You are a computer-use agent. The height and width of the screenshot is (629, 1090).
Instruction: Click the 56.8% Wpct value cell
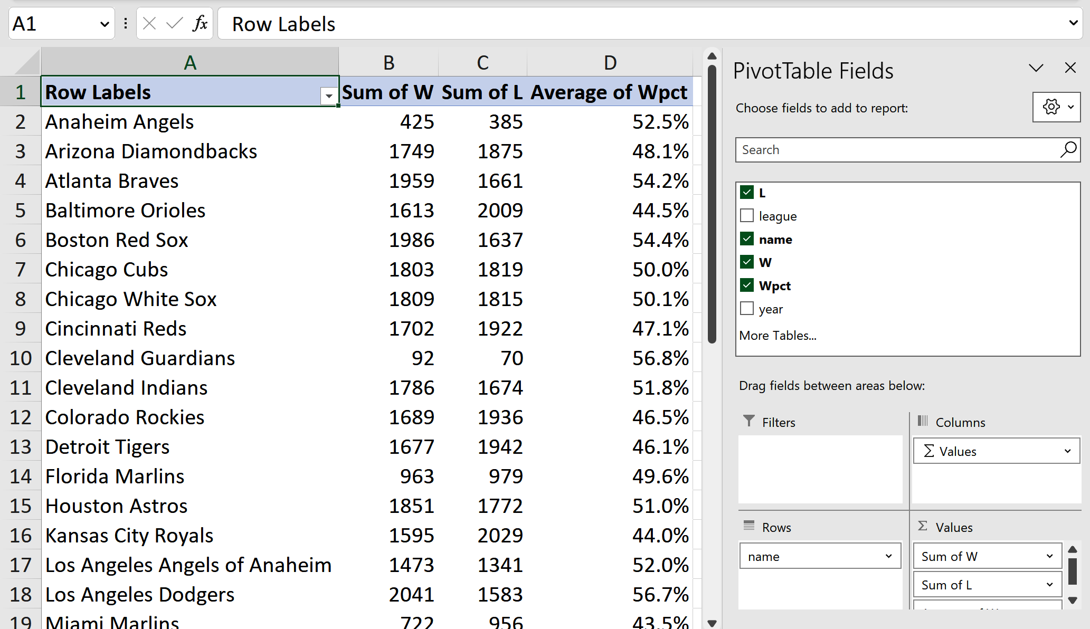point(610,358)
